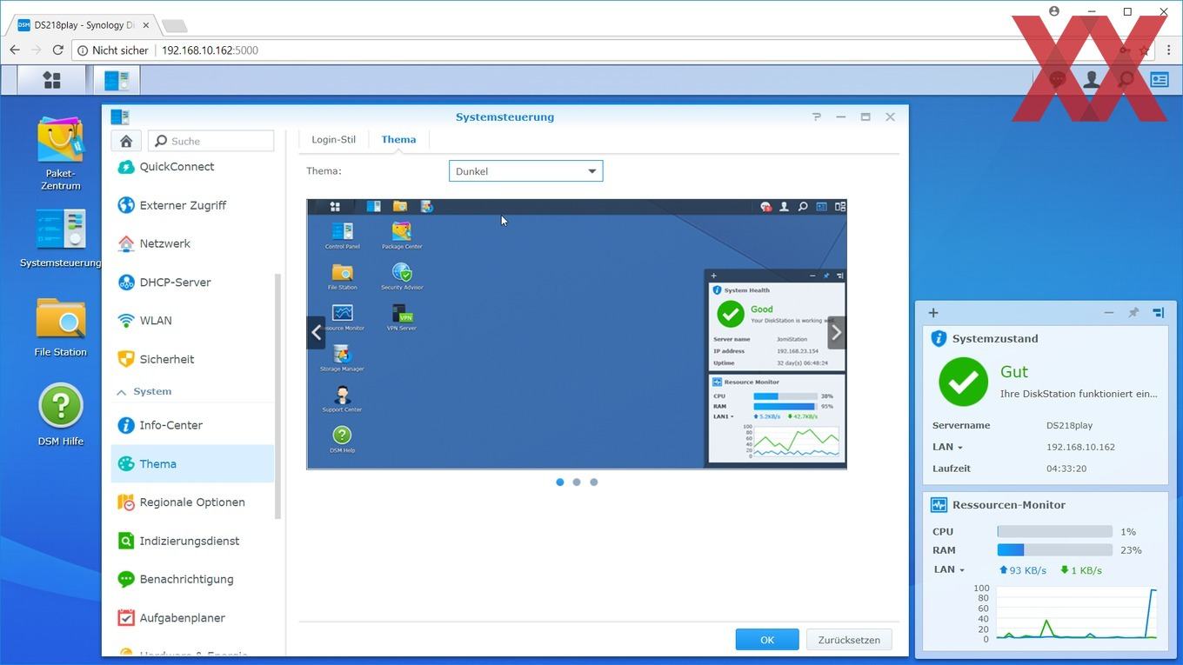1183x665 pixels.
Task: Reload the browser page
Action: (x=58, y=50)
